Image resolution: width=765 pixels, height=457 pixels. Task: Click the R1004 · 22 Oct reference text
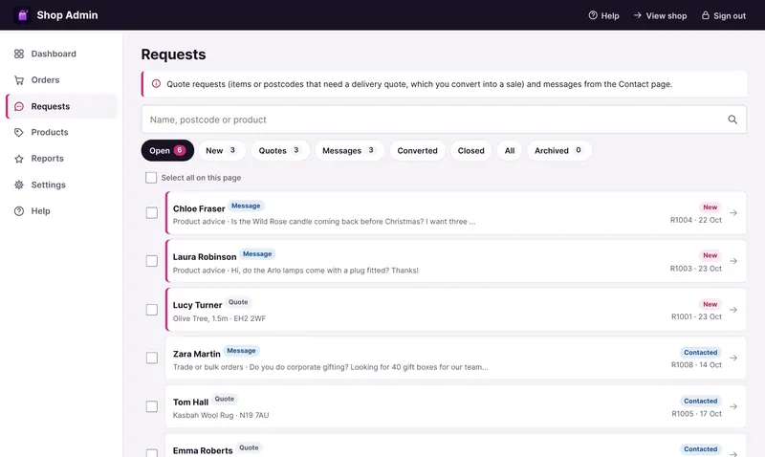click(696, 220)
